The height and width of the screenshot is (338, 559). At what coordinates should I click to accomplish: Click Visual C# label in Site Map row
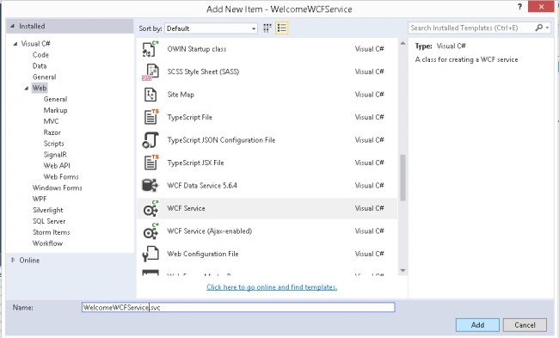(x=369, y=95)
